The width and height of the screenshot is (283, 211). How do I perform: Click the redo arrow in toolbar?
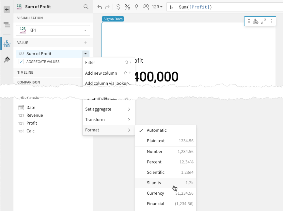[x=107, y=7]
